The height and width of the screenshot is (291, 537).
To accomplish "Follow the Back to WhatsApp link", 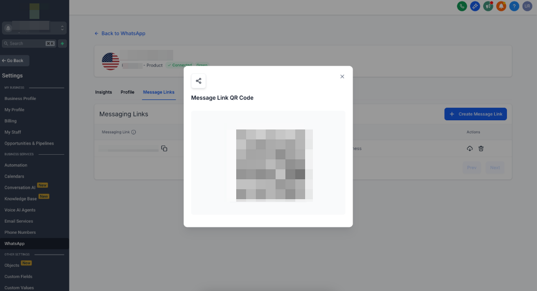I will pyautogui.click(x=120, y=33).
